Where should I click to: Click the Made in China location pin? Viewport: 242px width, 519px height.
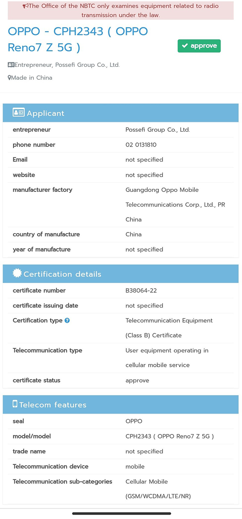9,78
